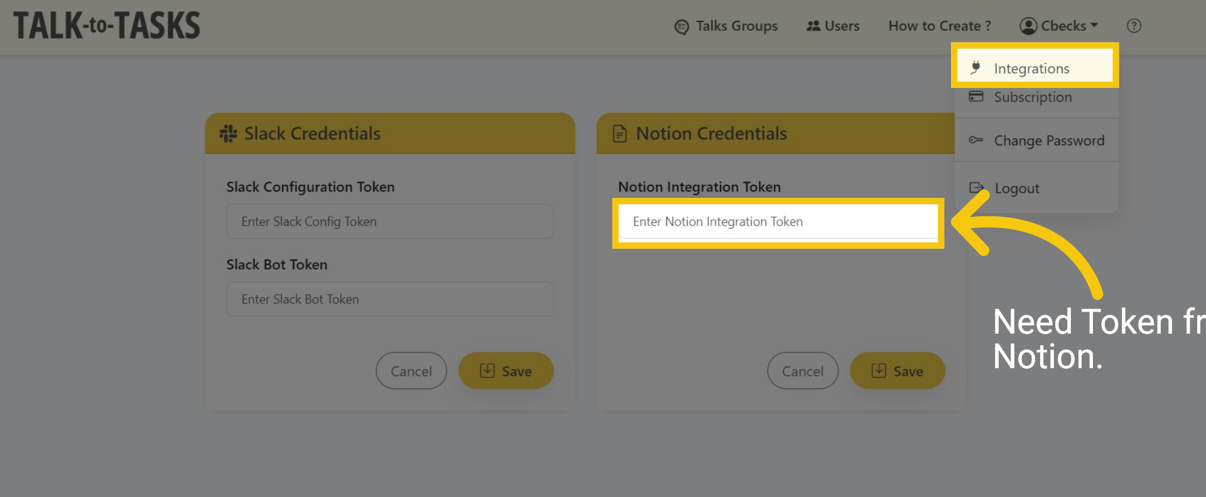
Task: Choose Logout from account menu
Action: (x=1036, y=188)
